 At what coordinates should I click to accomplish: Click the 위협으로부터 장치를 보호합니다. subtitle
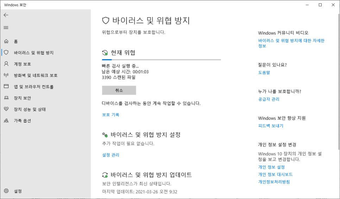(x=134, y=32)
